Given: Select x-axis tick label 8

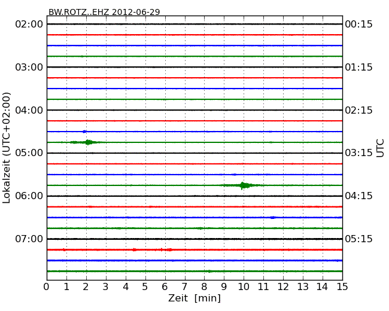Looking at the screenshot, I should (204, 287).
